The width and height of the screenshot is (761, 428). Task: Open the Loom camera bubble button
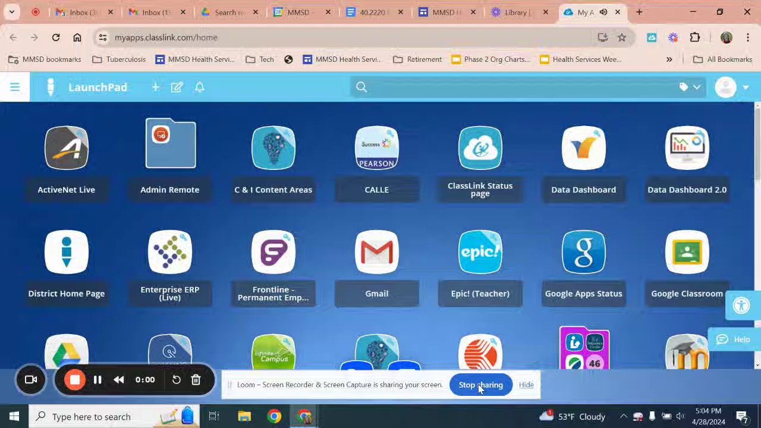pos(31,380)
